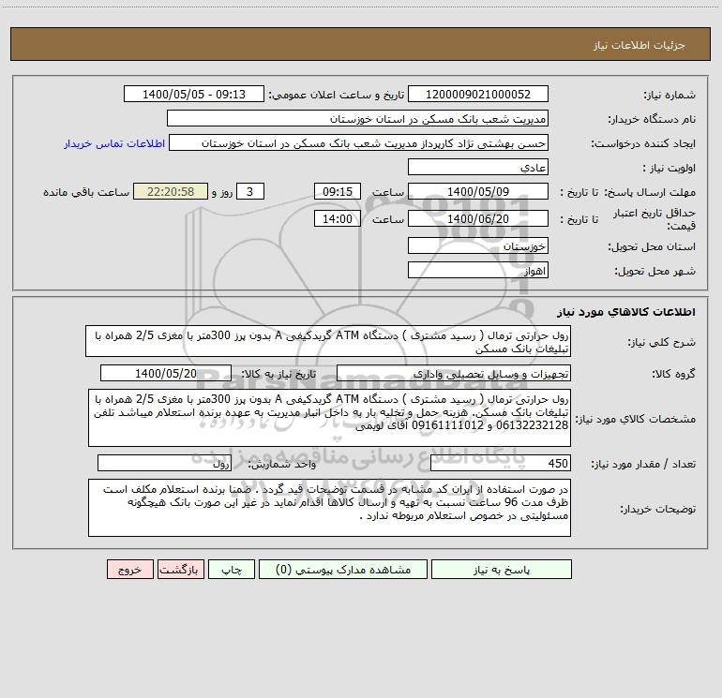Viewport: 722px width, 698px height.
Task: Click the چاپ print button
Action: (232, 570)
